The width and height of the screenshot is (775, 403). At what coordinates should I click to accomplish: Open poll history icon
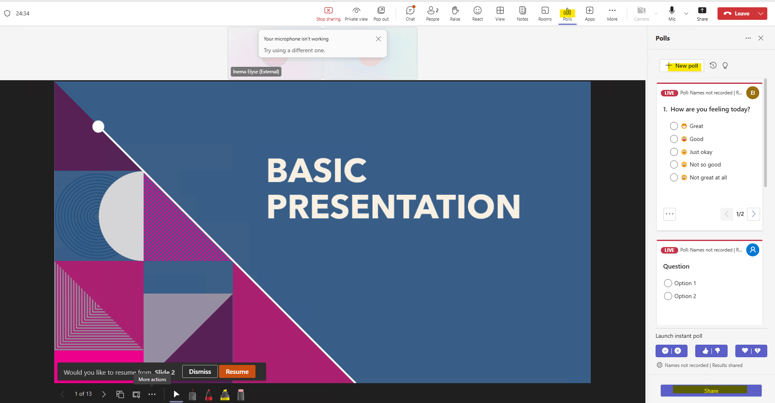point(713,65)
